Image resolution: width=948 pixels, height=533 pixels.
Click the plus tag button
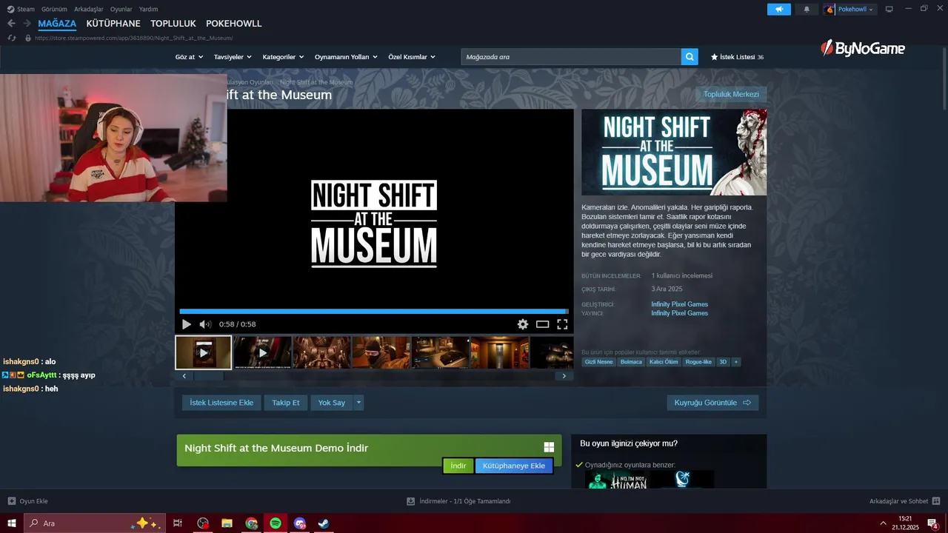click(x=735, y=362)
